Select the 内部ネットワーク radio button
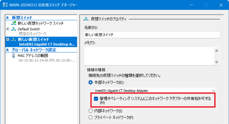The height and width of the screenshot is (124, 229). 91,111
